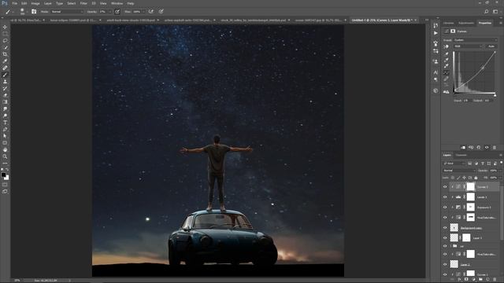Hide the Layer 3 layer
Viewport: 504px width, 283px height.
(x=445, y=237)
